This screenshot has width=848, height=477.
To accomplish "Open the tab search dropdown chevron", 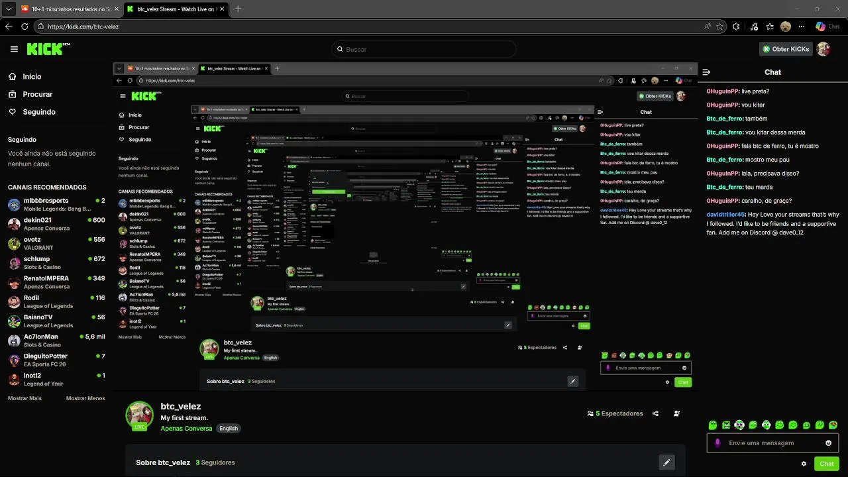I will (x=8, y=9).
